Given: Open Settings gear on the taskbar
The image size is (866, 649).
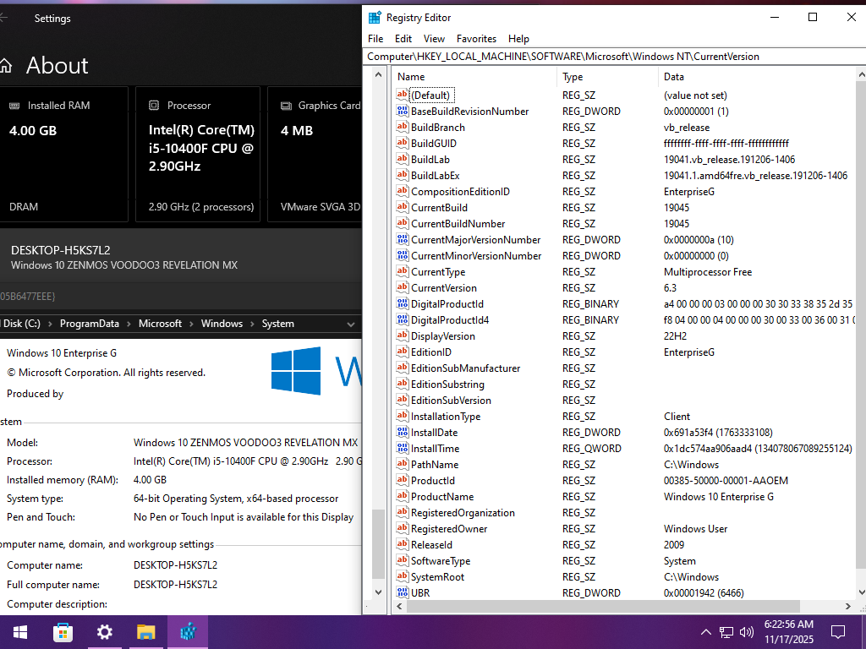Looking at the screenshot, I should tap(104, 632).
